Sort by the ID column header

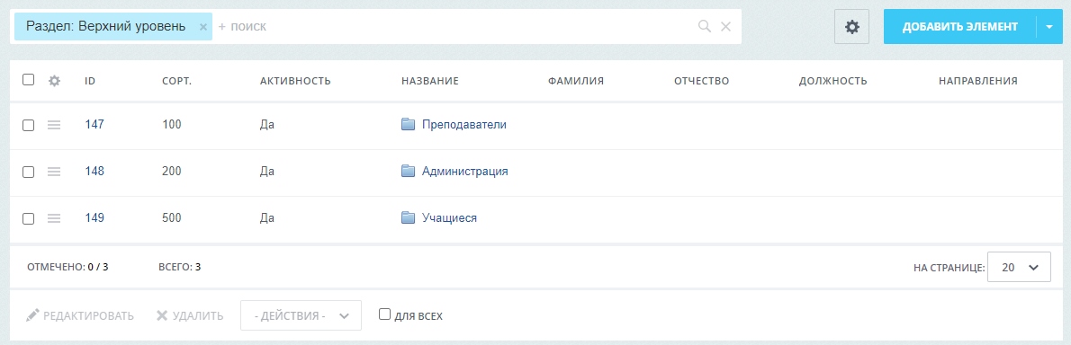click(x=89, y=81)
